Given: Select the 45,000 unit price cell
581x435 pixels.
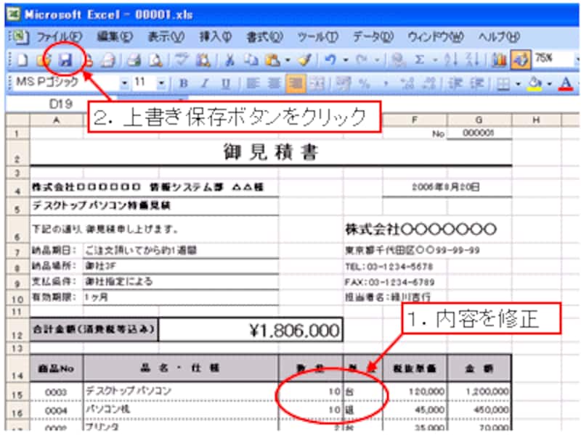Looking at the screenshot, I should click(415, 410).
